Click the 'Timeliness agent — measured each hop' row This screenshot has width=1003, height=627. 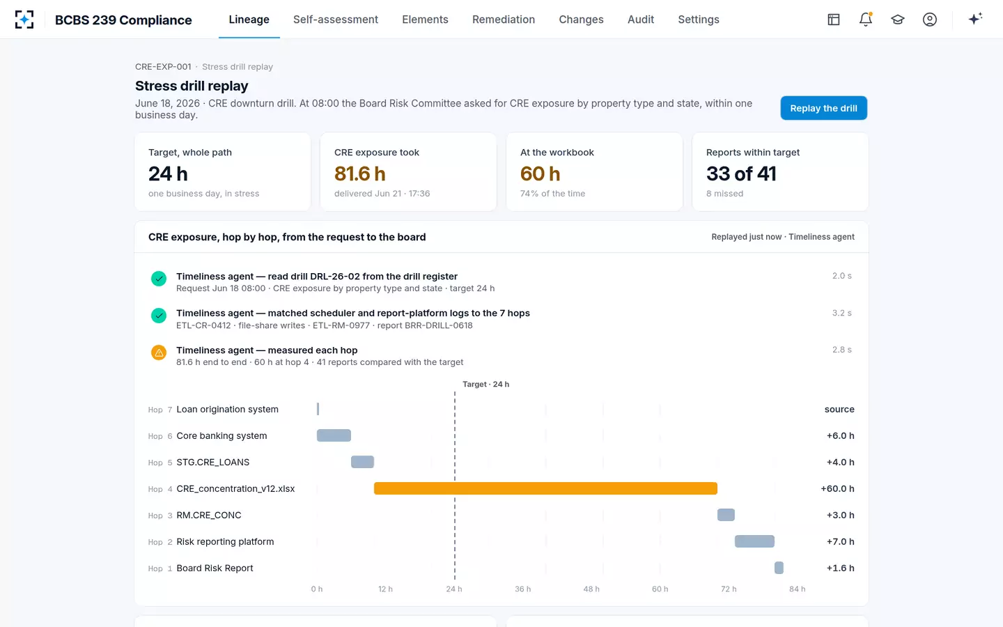point(501,355)
